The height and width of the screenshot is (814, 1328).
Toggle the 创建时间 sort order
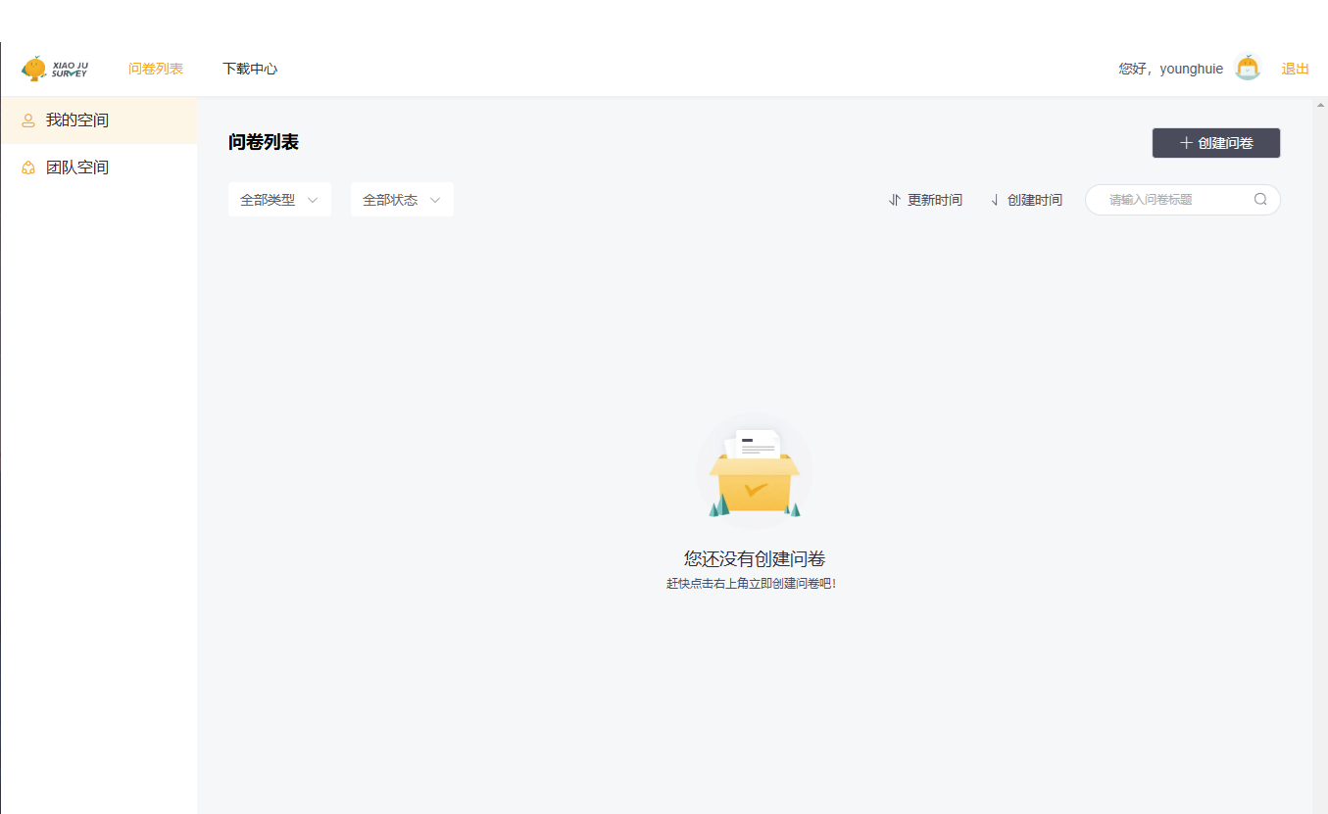coord(1034,200)
